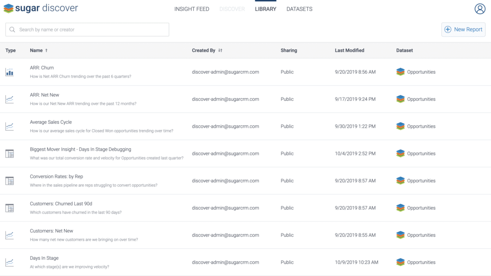Click 'At which stage(s) are we improving velocity?'
Image resolution: width=491 pixels, height=276 pixels.
point(70,267)
